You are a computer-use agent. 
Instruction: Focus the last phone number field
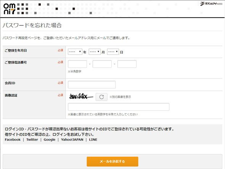click(x=127, y=64)
